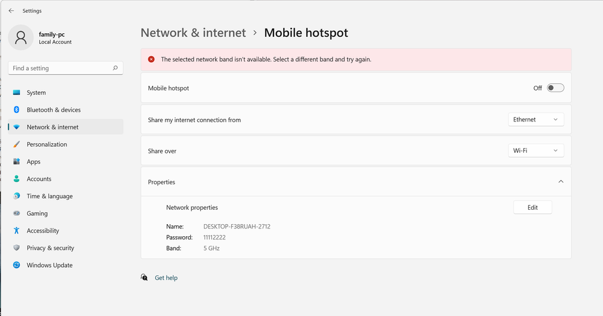This screenshot has width=603, height=316.
Task: Select the Windows Update icon
Action: 16,265
